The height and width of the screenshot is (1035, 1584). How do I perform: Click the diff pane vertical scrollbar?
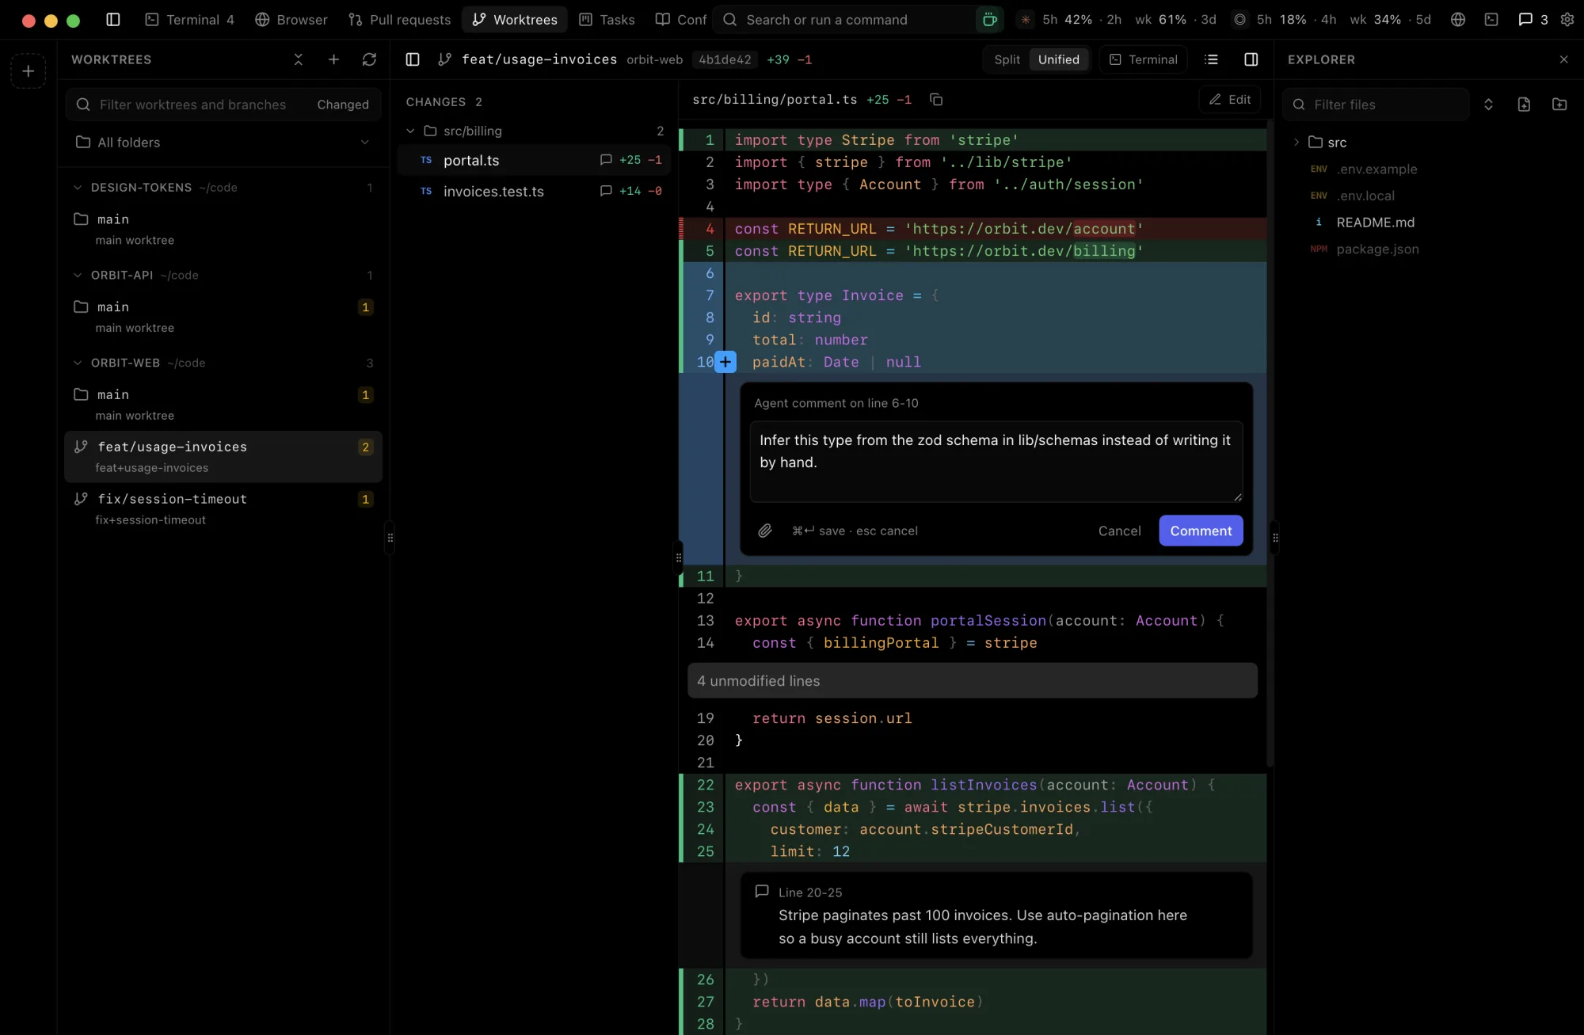[1270, 443]
